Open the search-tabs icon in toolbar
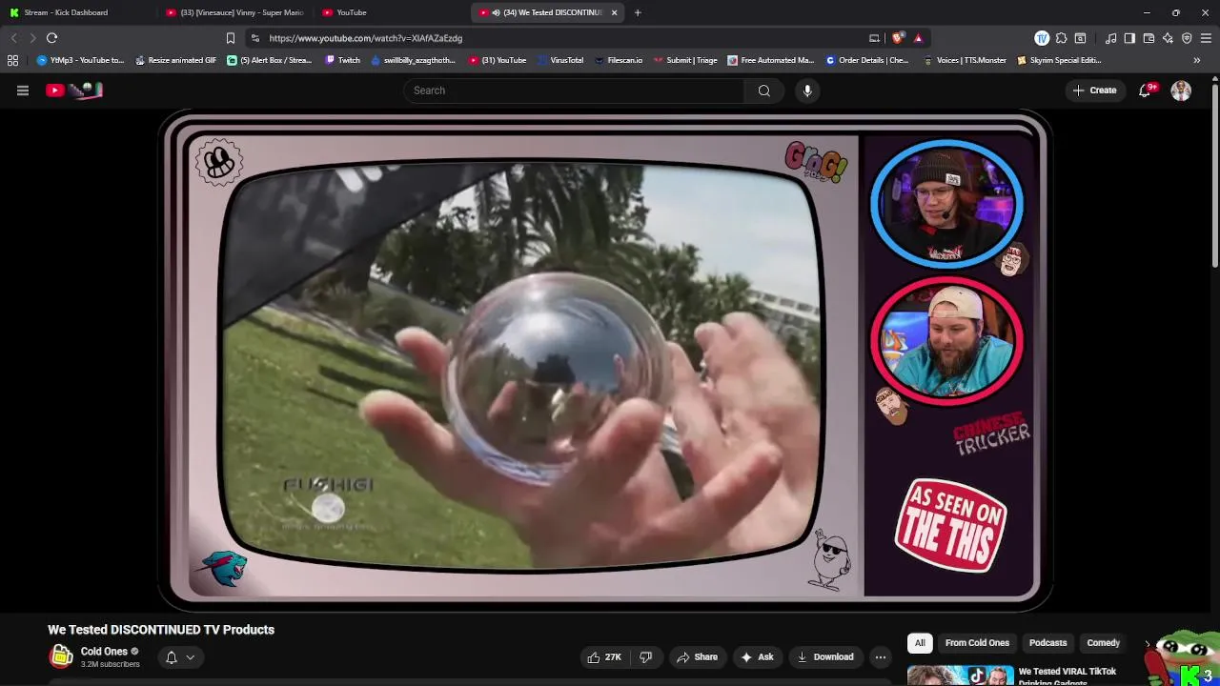The width and height of the screenshot is (1220, 686). [x=1080, y=38]
